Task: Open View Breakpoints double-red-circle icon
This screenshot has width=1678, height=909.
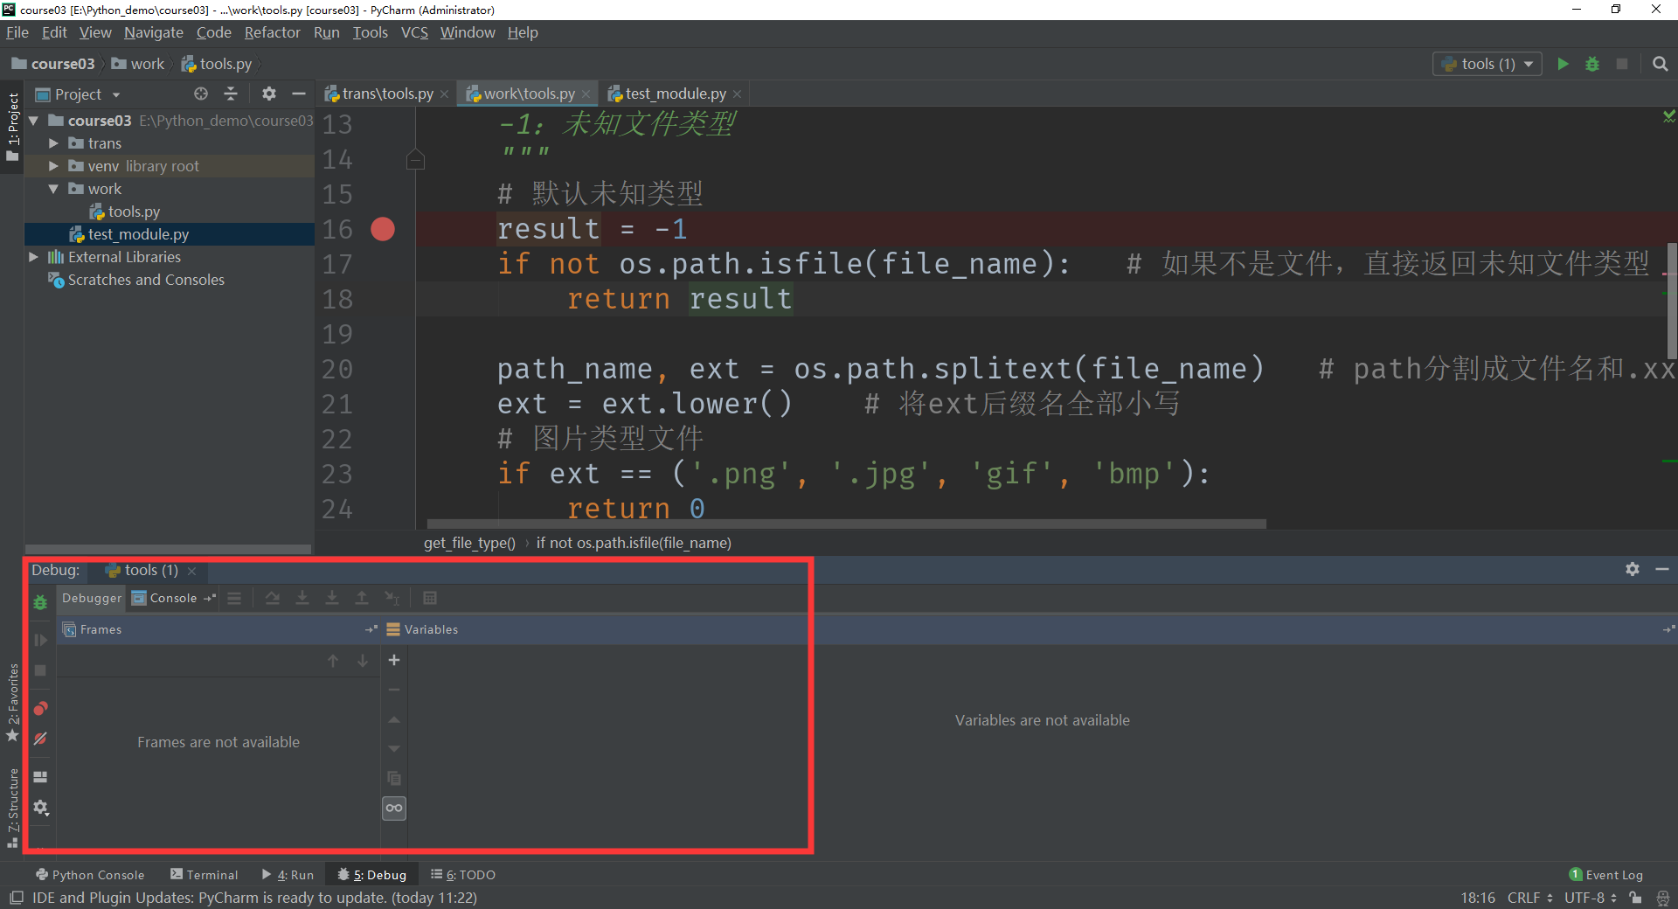Action: (x=40, y=708)
